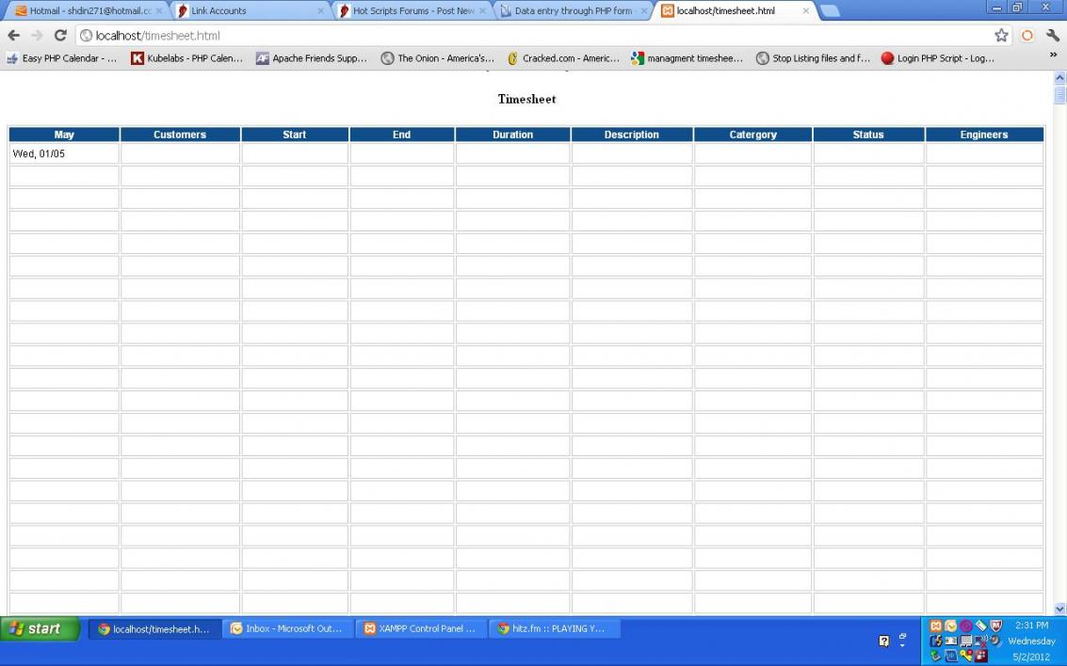
Task: Close the Hotmail tab
Action: (x=158, y=11)
